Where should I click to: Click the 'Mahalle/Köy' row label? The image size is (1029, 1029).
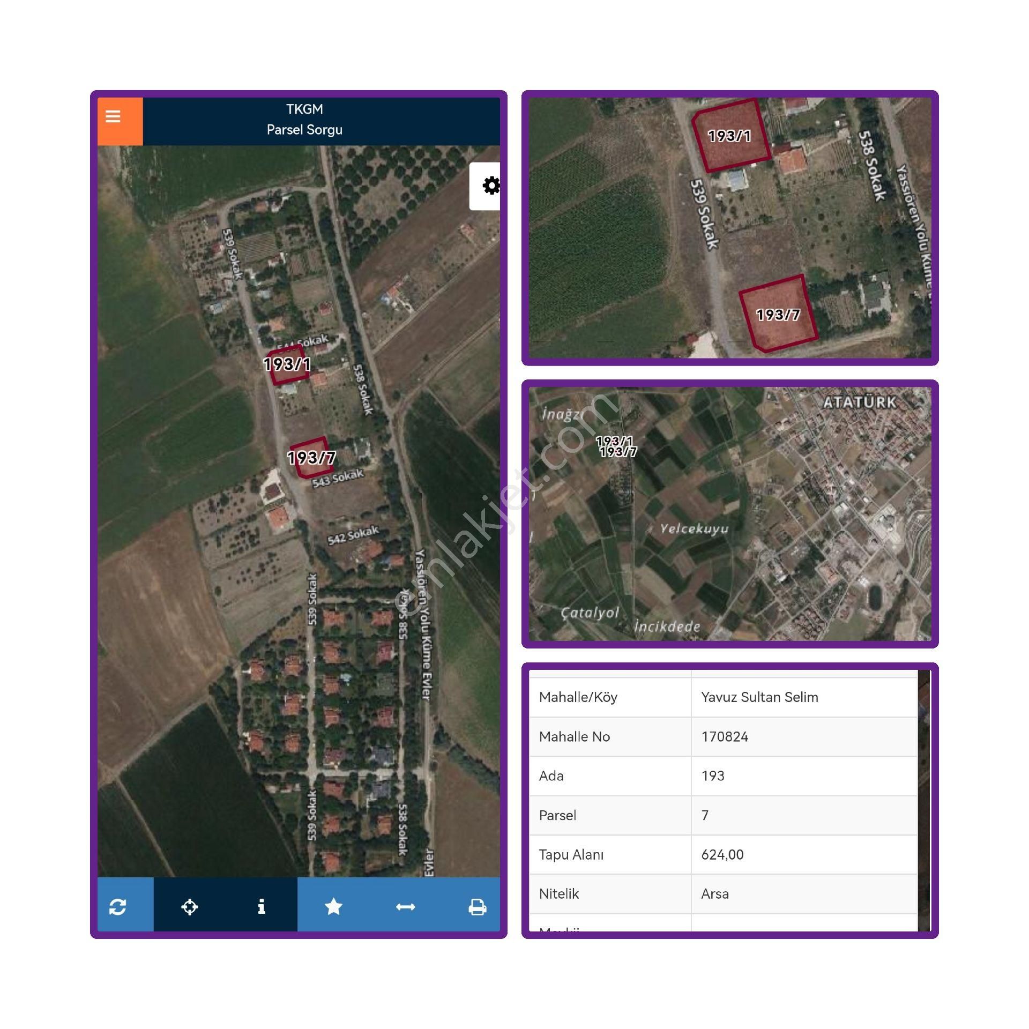[578, 697]
